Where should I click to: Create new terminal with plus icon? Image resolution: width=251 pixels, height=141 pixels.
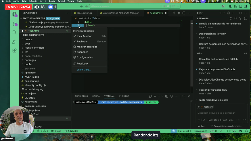click(159, 96)
